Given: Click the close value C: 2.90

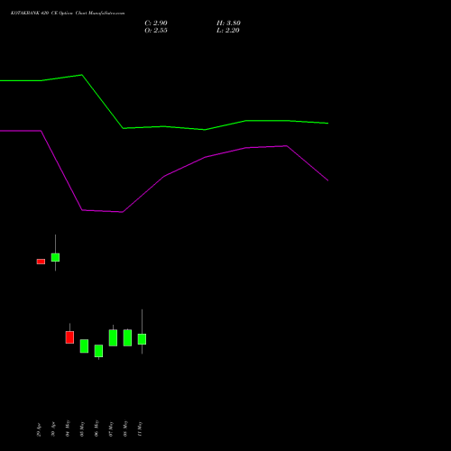Looking at the screenshot, I should tap(156, 23).
